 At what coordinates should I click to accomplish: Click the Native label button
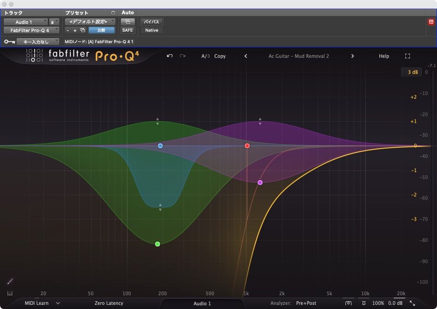[152, 30]
